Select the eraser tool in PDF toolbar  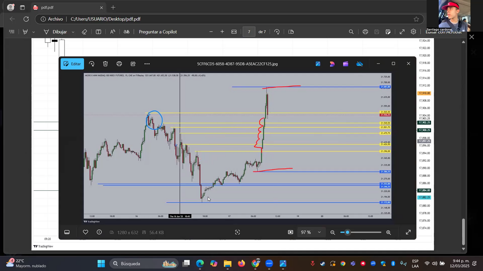point(84,32)
